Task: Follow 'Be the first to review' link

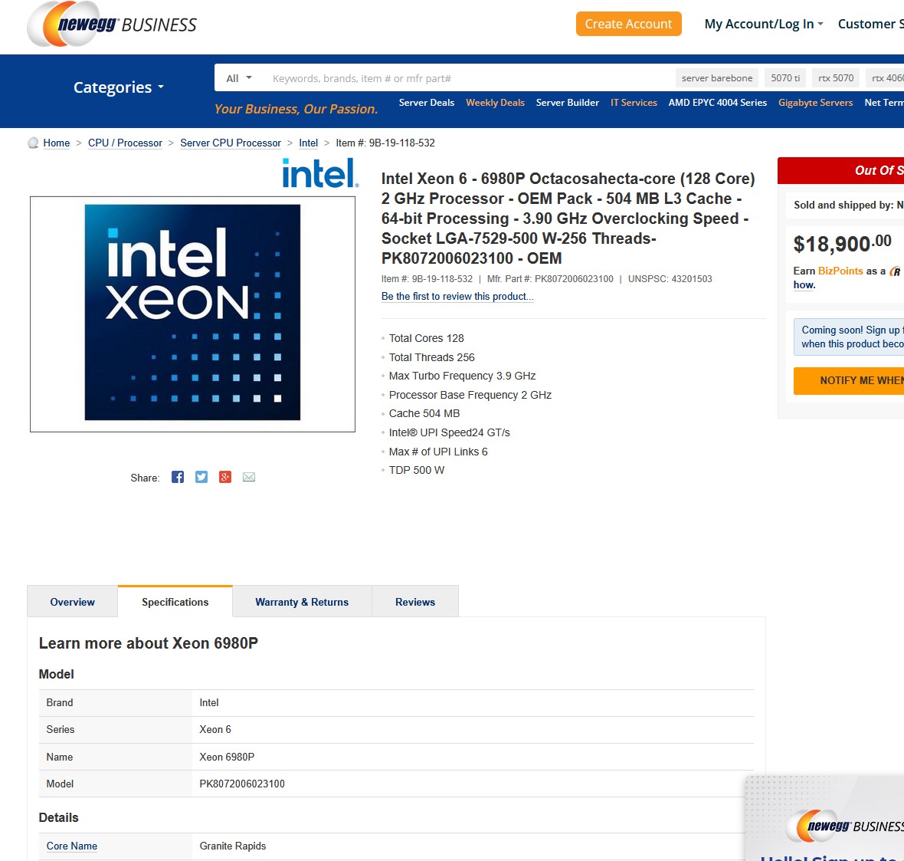Action: coord(457,297)
